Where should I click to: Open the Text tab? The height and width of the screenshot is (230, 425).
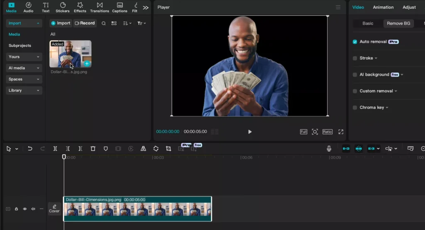[46, 7]
